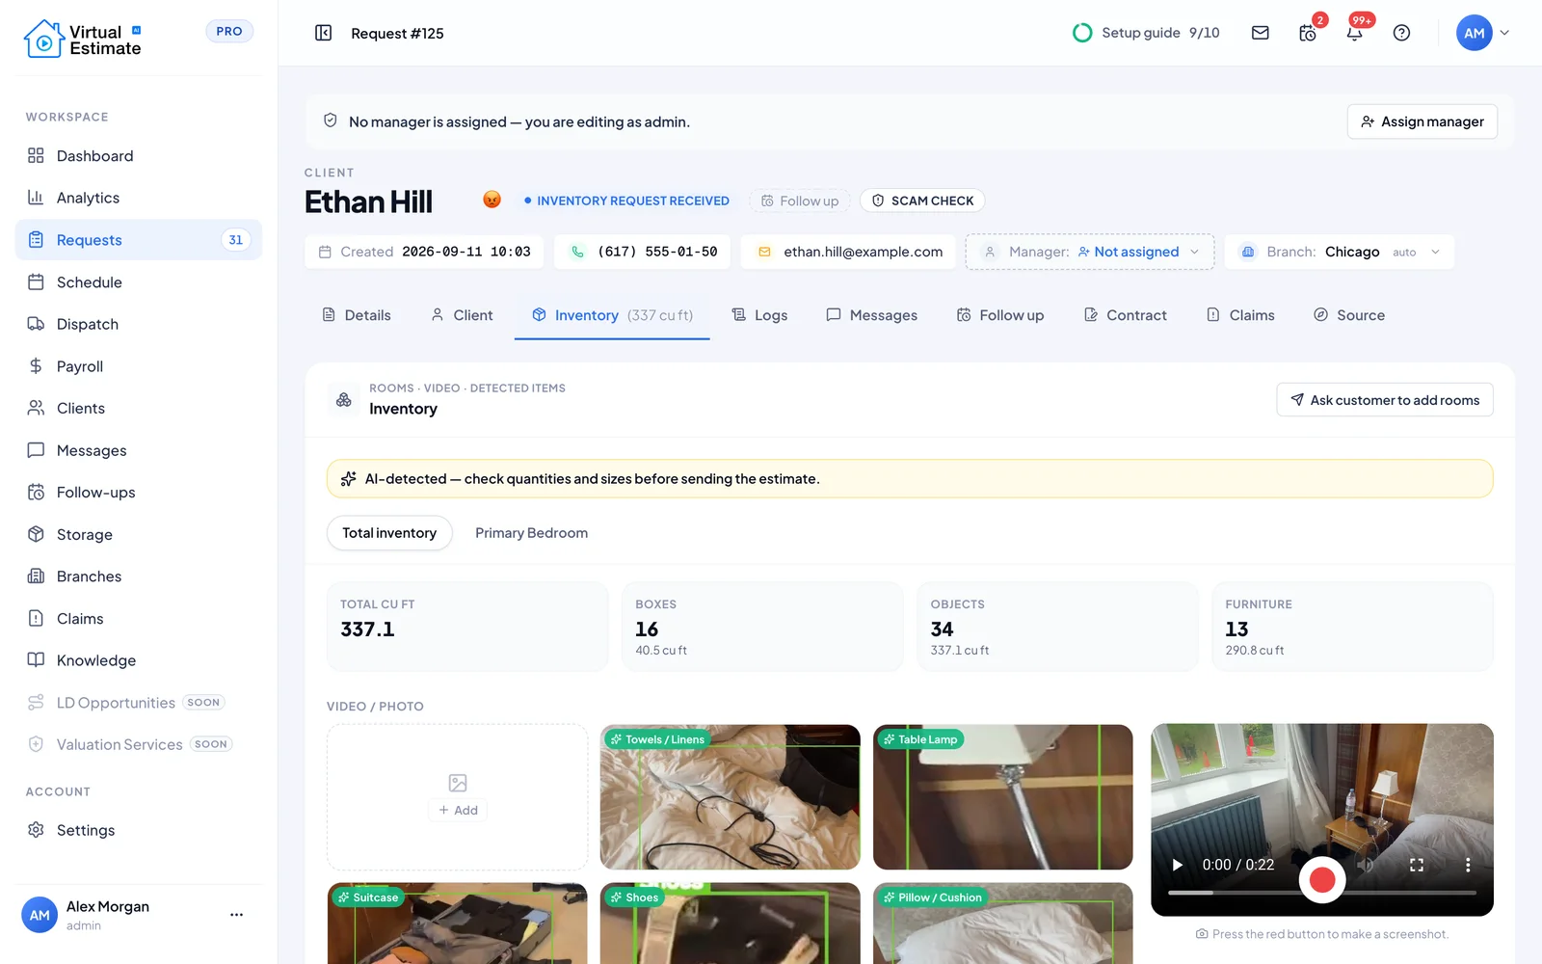Click the inventory cubes icon in the header
This screenshot has width=1542, height=964.
pyautogui.click(x=344, y=399)
